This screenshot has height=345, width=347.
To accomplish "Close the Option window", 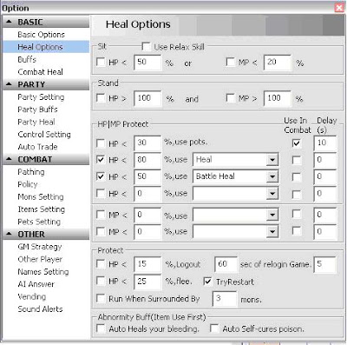I will point(339,8).
